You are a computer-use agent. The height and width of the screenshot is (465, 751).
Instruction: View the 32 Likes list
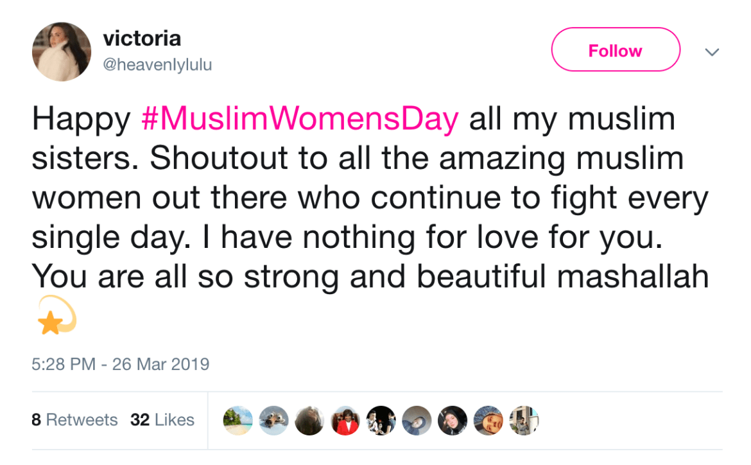(x=162, y=420)
